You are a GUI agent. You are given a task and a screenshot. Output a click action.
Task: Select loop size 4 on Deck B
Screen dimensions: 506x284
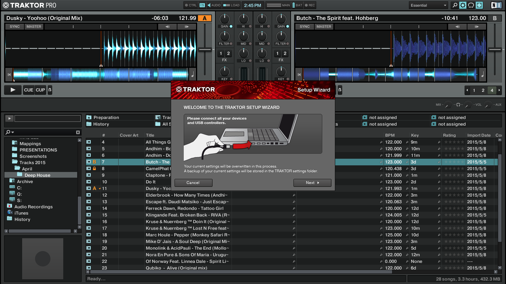pyautogui.click(x=492, y=90)
